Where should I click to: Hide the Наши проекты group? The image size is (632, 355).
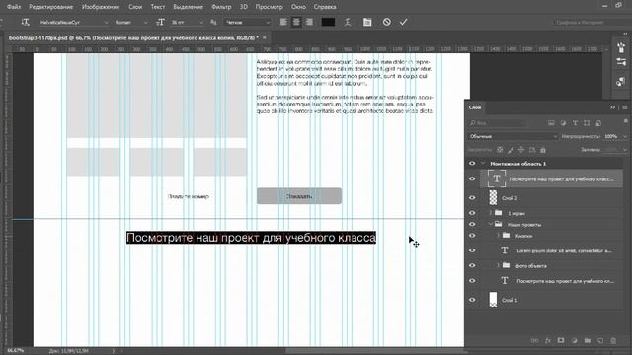point(472,224)
